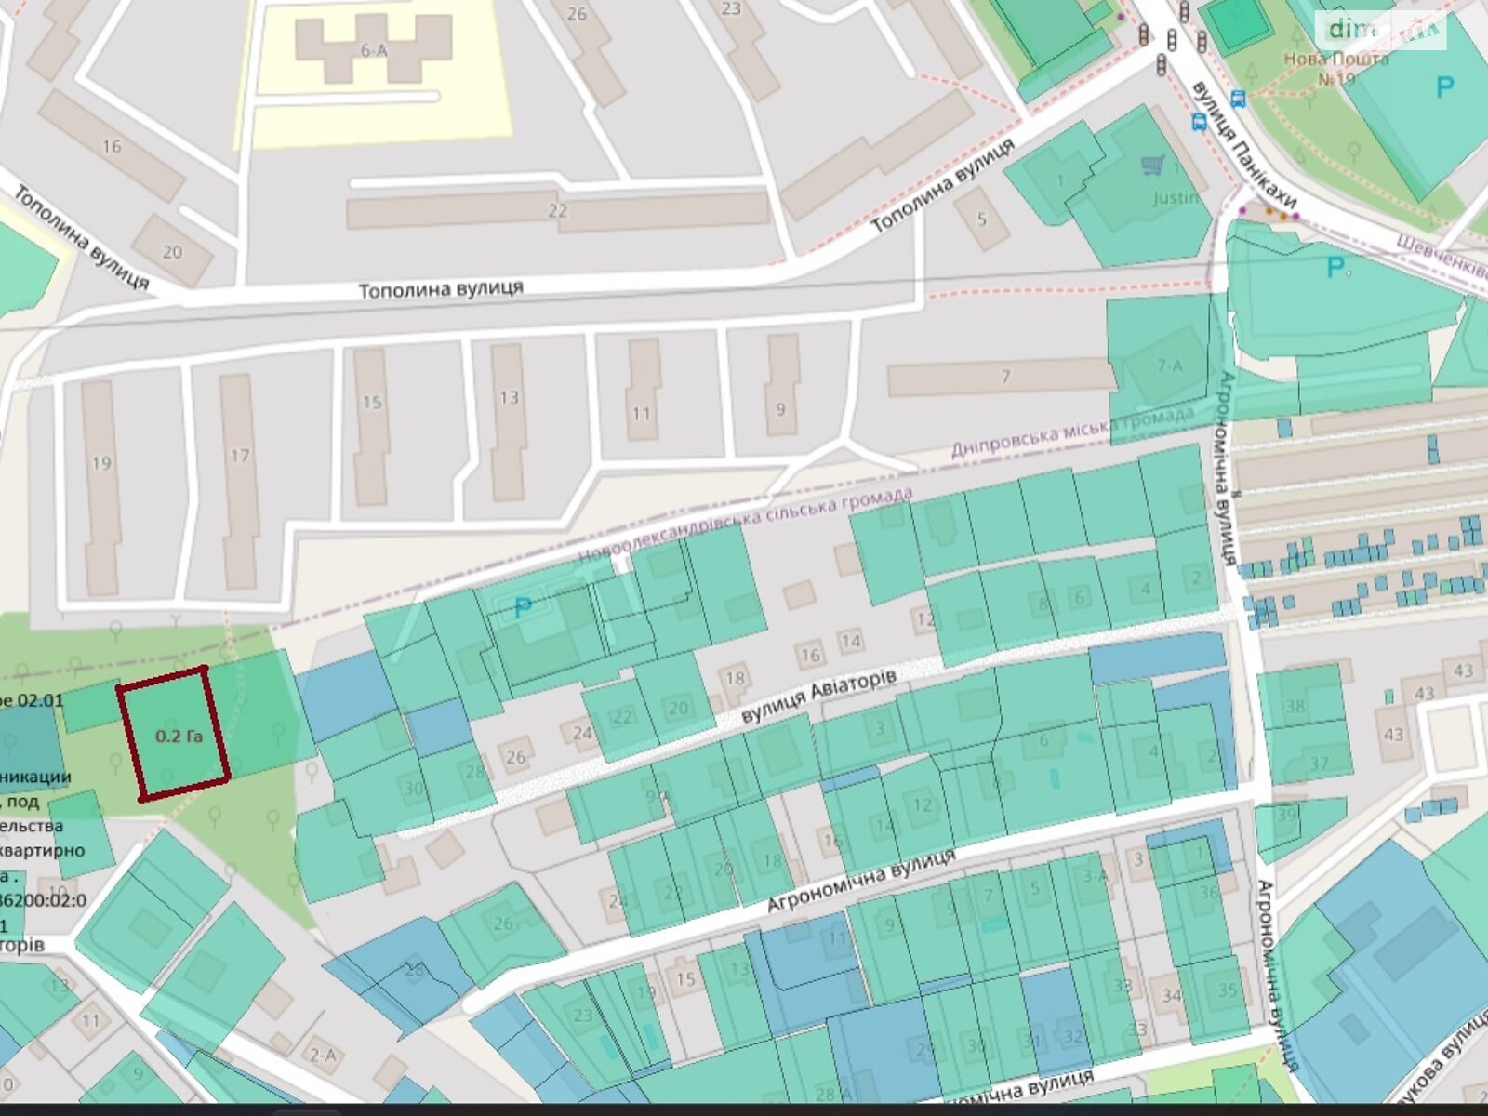Select parking icon north of вулиця Авіаторів houses
The image size is (1488, 1116).
pyautogui.click(x=523, y=609)
